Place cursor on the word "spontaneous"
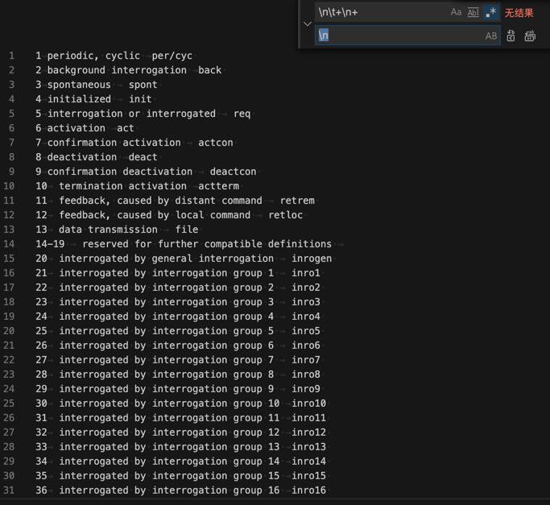Screen dimensions: 550x505 click(x=79, y=85)
